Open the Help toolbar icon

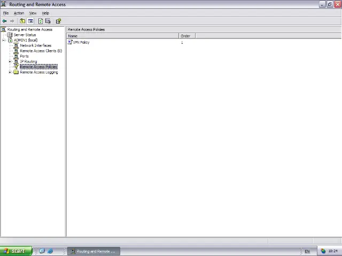pos(58,21)
